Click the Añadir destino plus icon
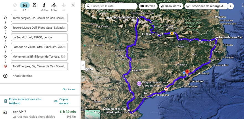 (5, 76)
